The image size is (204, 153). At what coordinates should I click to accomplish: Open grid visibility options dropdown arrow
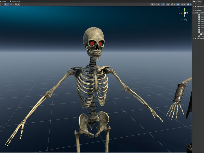tap(8, 4)
